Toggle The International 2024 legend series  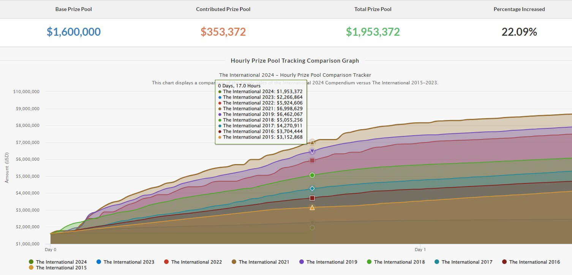(x=58, y=262)
